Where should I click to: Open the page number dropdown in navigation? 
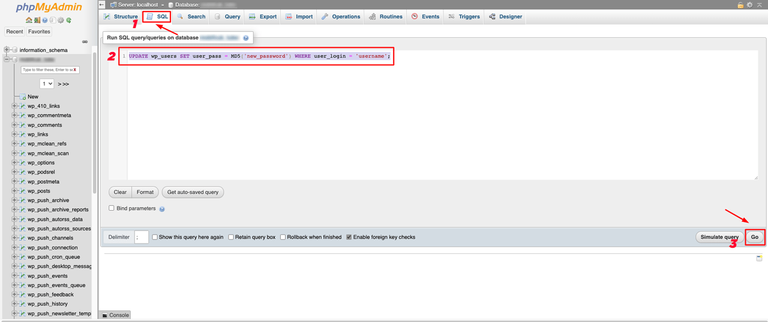pos(47,84)
